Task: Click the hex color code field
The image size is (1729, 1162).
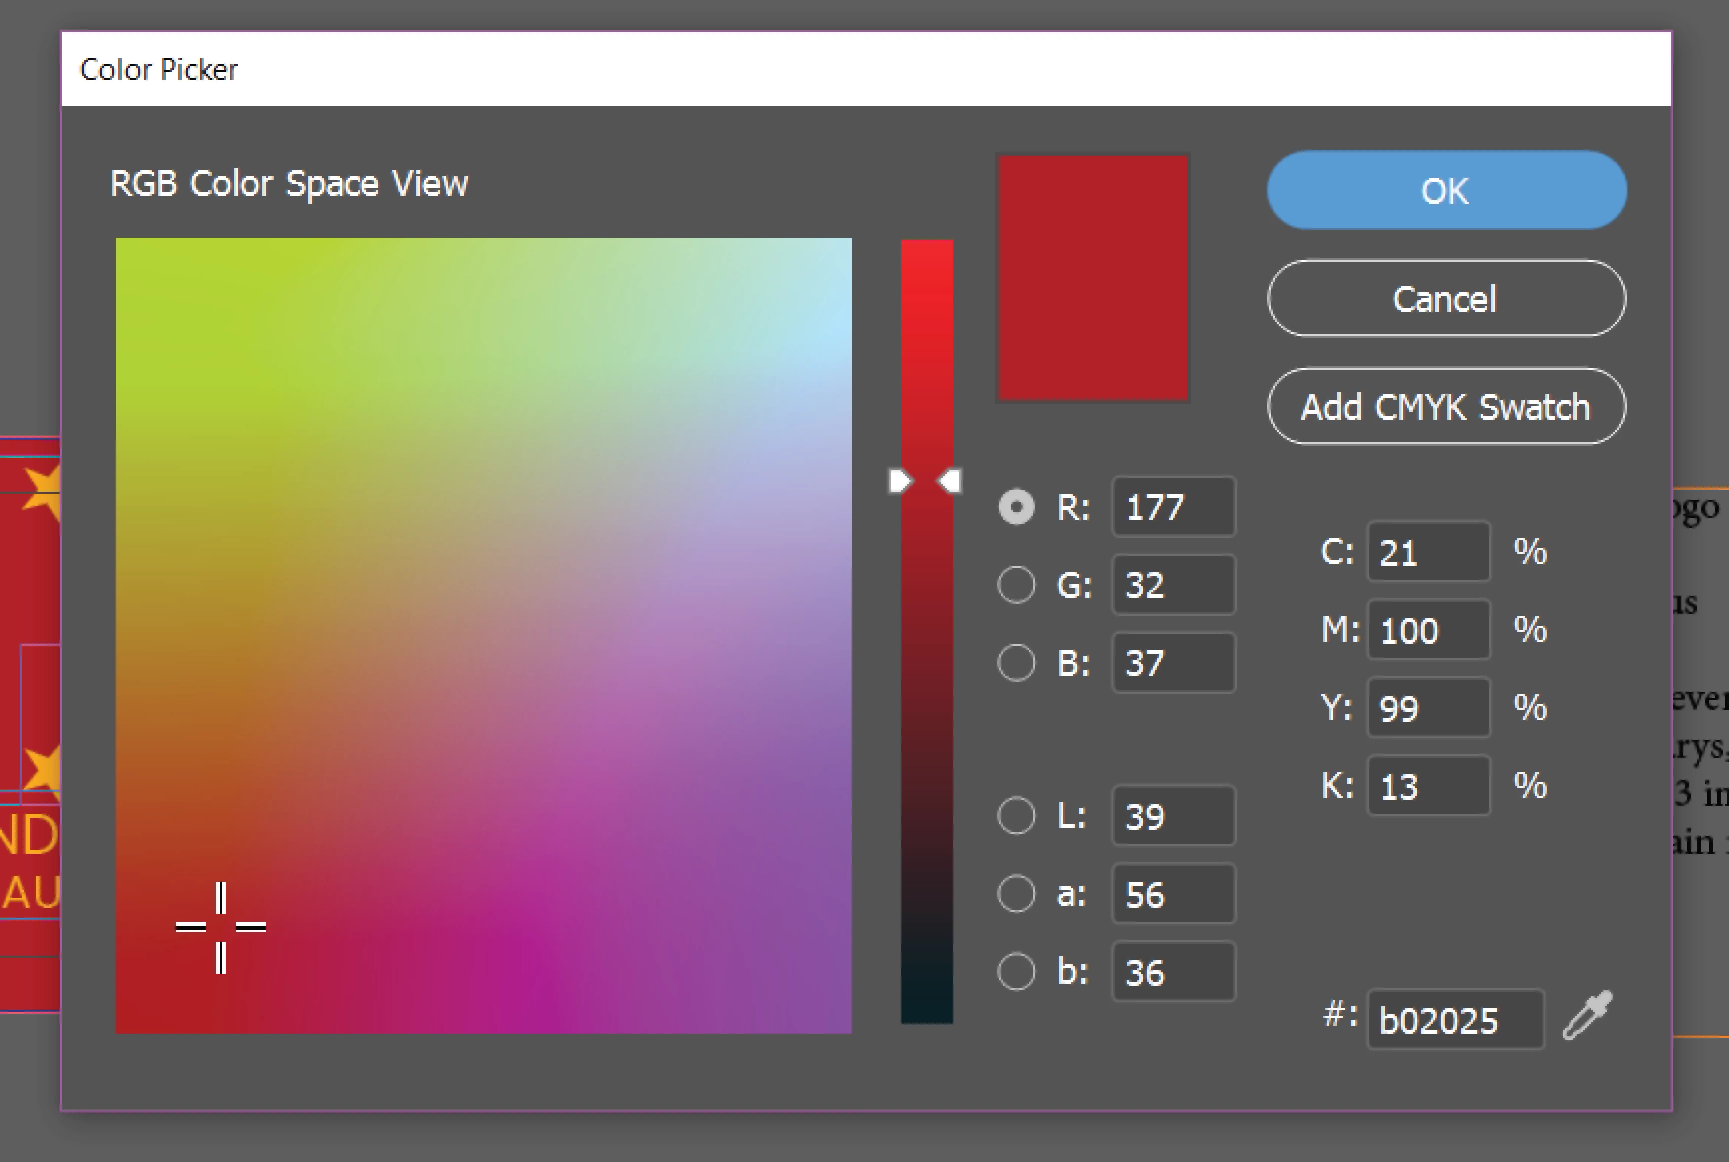Action: (1454, 1020)
